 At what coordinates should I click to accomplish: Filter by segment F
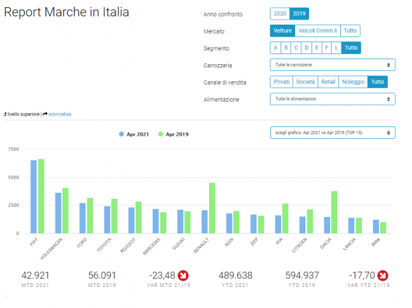point(326,48)
